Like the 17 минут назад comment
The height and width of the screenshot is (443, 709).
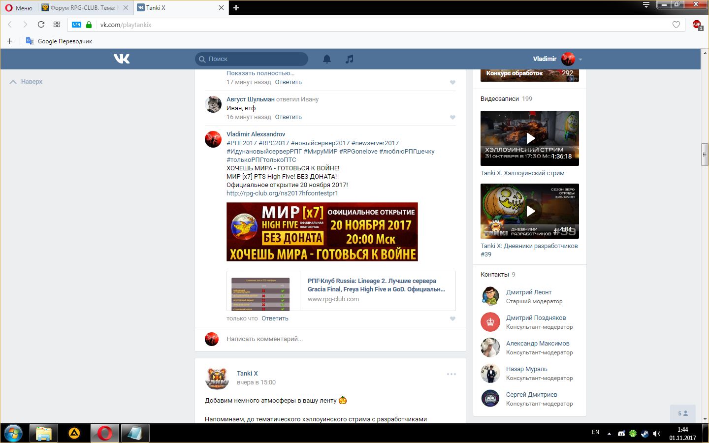[452, 82]
